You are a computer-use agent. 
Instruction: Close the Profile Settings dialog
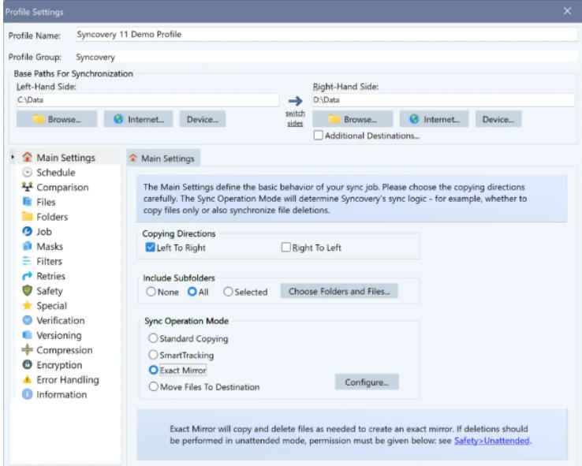pos(567,11)
